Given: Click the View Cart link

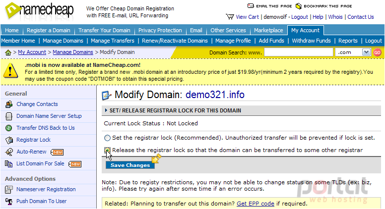Looking at the screenshot, I should [x=247, y=17].
